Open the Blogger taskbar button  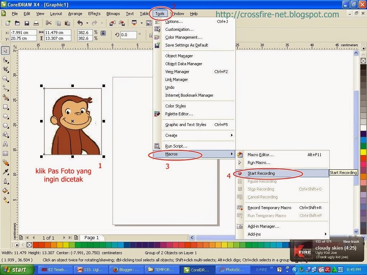[x=127, y=270]
